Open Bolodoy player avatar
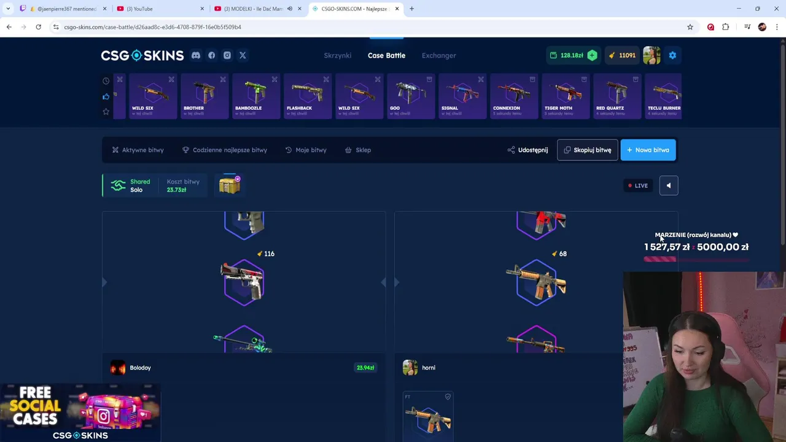The image size is (786, 442). coord(118,368)
